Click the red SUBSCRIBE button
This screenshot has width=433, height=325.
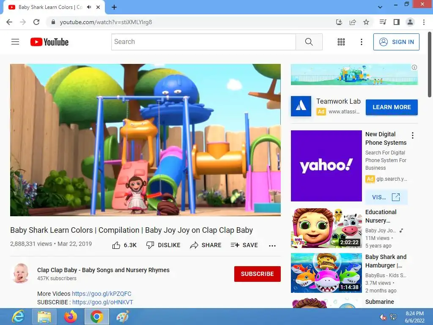tap(258, 274)
